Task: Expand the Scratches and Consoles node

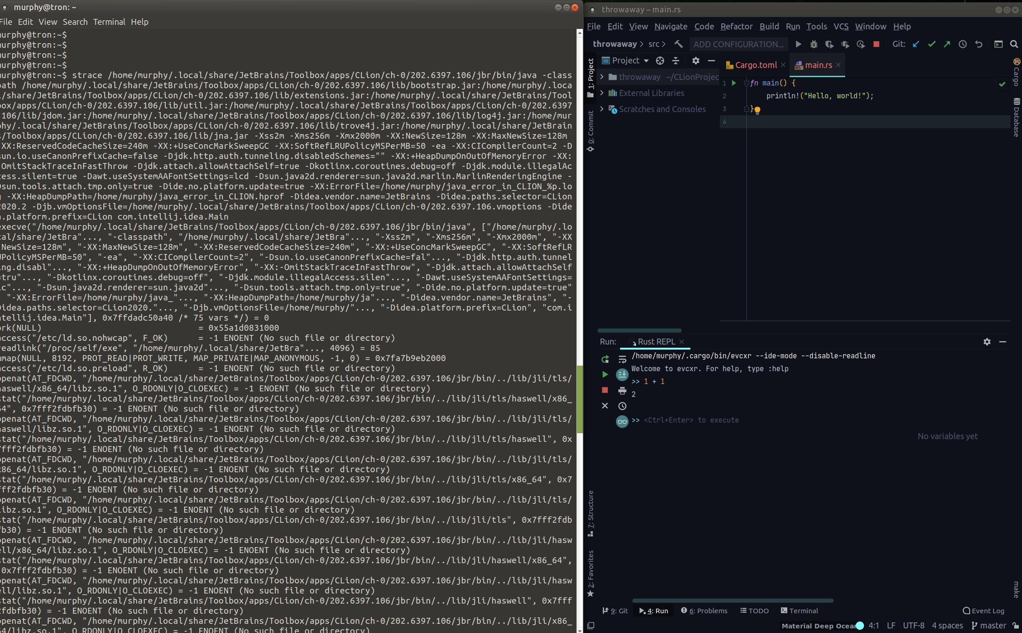Action: tap(602, 109)
